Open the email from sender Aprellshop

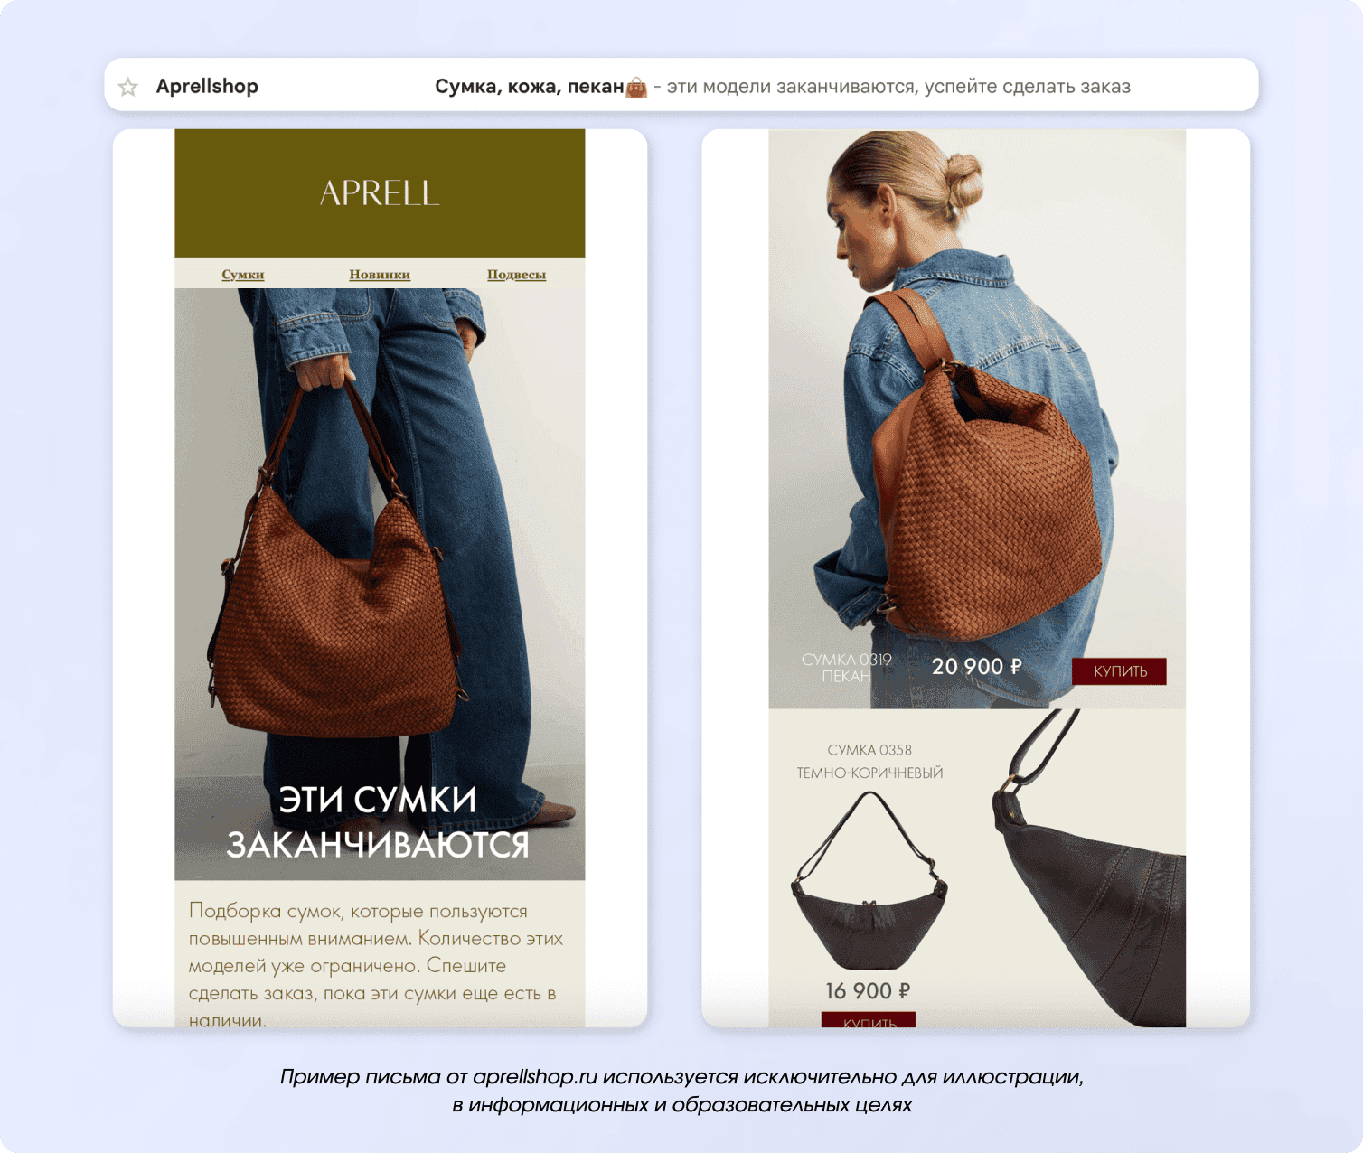[207, 87]
